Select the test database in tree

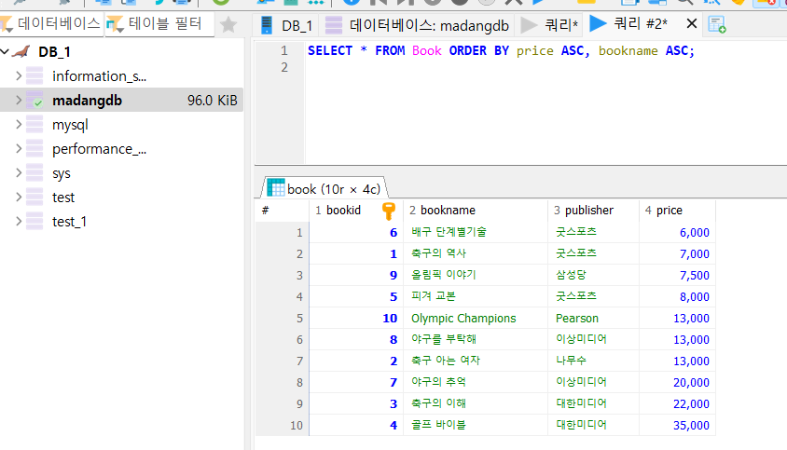click(63, 198)
